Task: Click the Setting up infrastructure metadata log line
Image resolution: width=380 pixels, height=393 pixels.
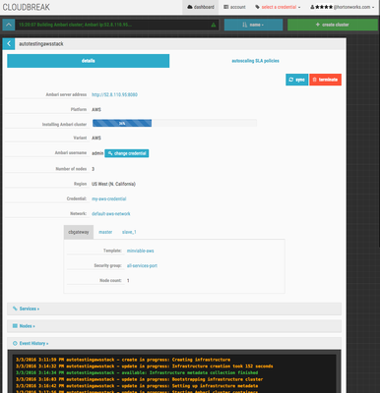Action: [x=137, y=386]
